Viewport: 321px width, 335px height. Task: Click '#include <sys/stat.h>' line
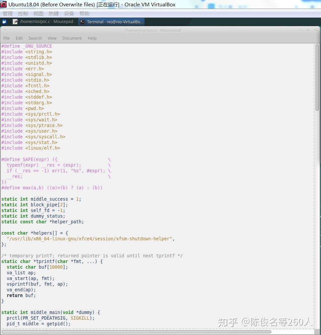pos(29,143)
